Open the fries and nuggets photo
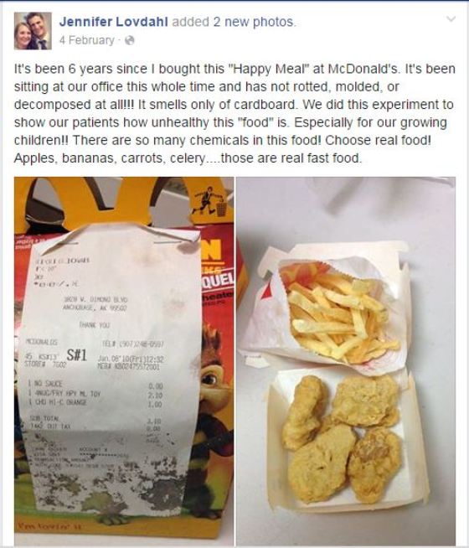This screenshot has width=469, height=548. pos(346,360)
